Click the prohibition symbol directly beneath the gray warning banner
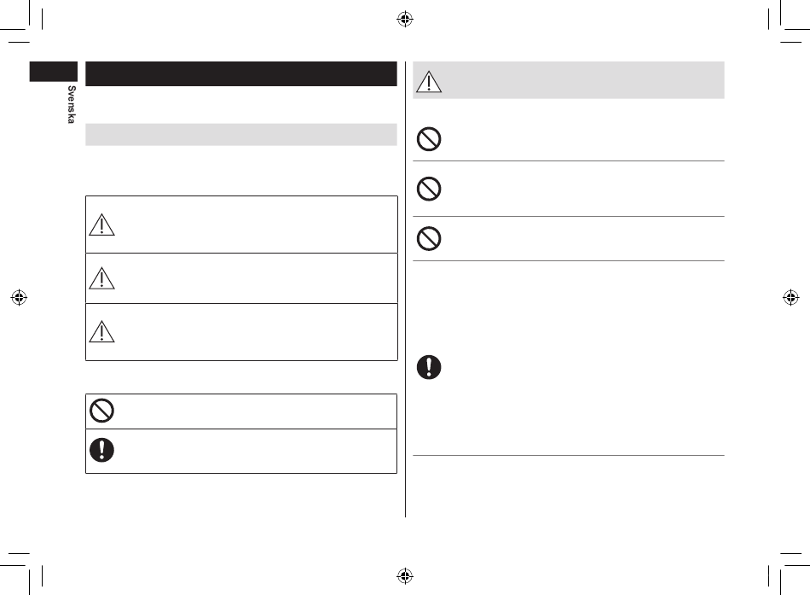Image resolution: width=810 pixels, height=595 pixels. (429, 139)
